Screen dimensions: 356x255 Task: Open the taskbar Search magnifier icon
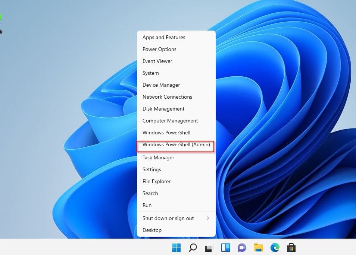point(193,248)
